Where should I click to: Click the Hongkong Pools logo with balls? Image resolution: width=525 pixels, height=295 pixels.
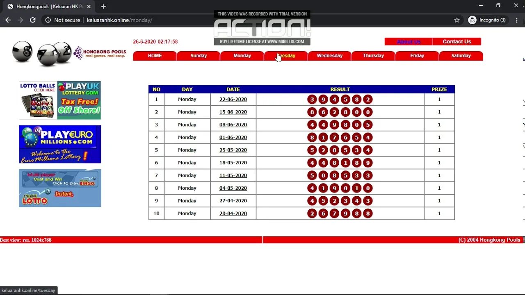[x=69, y=53]
